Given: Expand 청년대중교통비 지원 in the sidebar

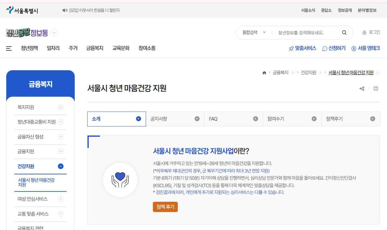Looking at the screenshot, I should [61, 122].
